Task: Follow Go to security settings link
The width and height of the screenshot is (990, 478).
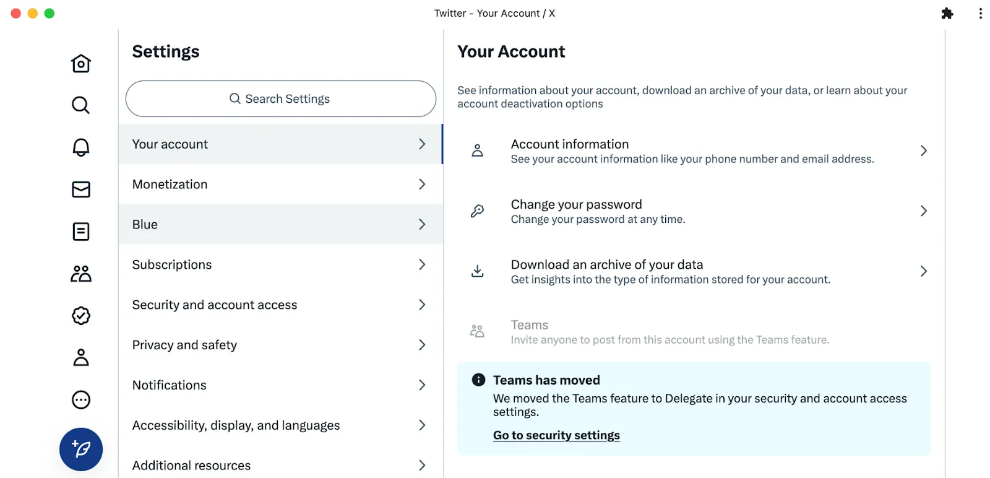Action: 556,435
